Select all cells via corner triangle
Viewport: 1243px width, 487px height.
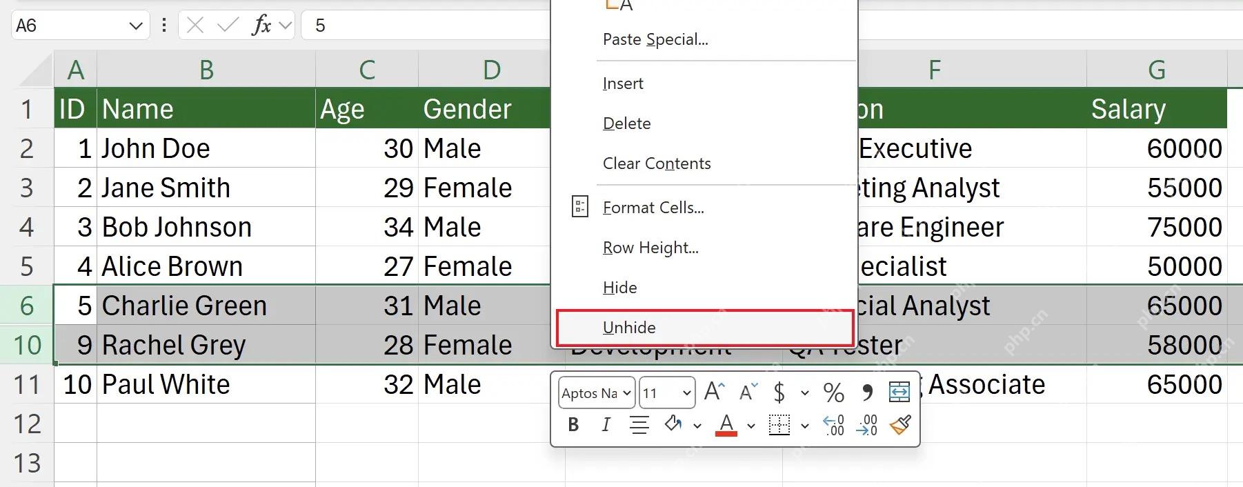[x=34, y=69]
